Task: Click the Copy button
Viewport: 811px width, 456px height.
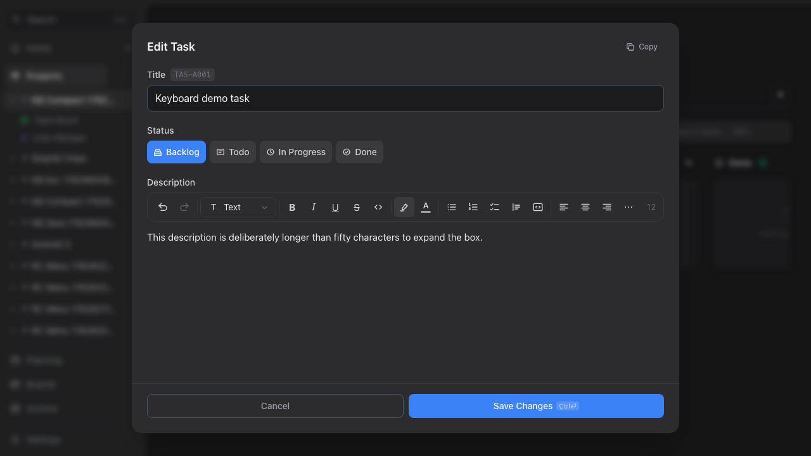Action: click(642, 47)
